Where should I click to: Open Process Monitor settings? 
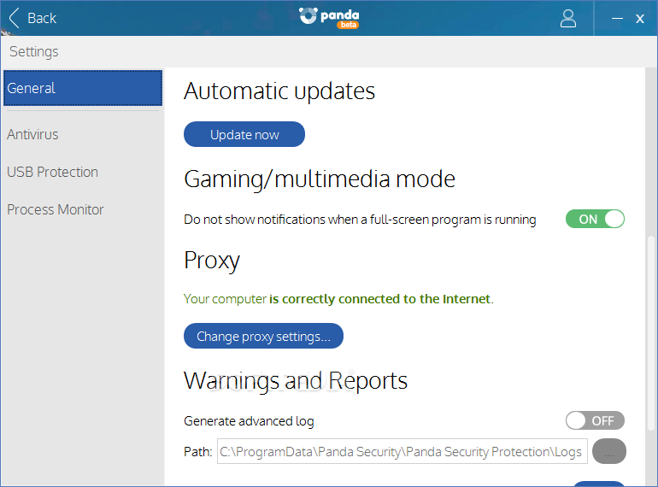click(56, 209)
